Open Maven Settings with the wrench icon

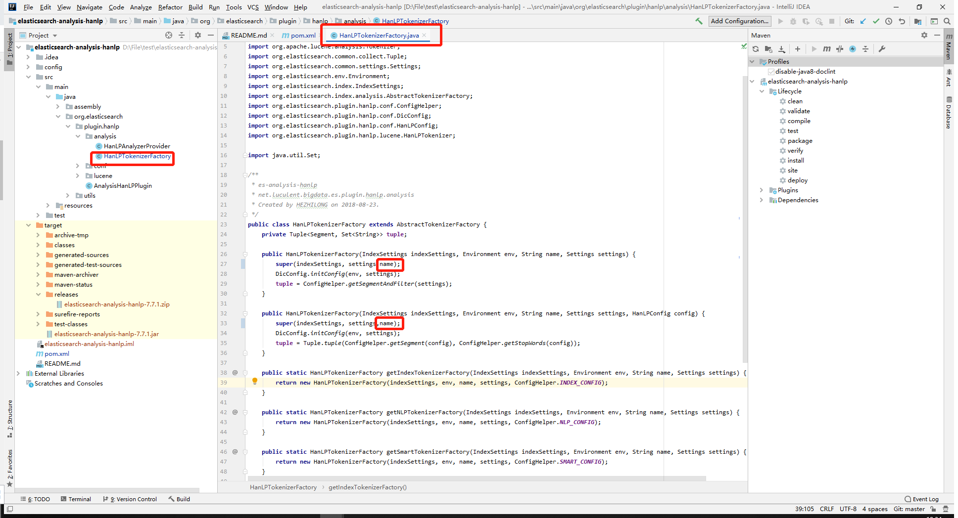tap(882, 49)
